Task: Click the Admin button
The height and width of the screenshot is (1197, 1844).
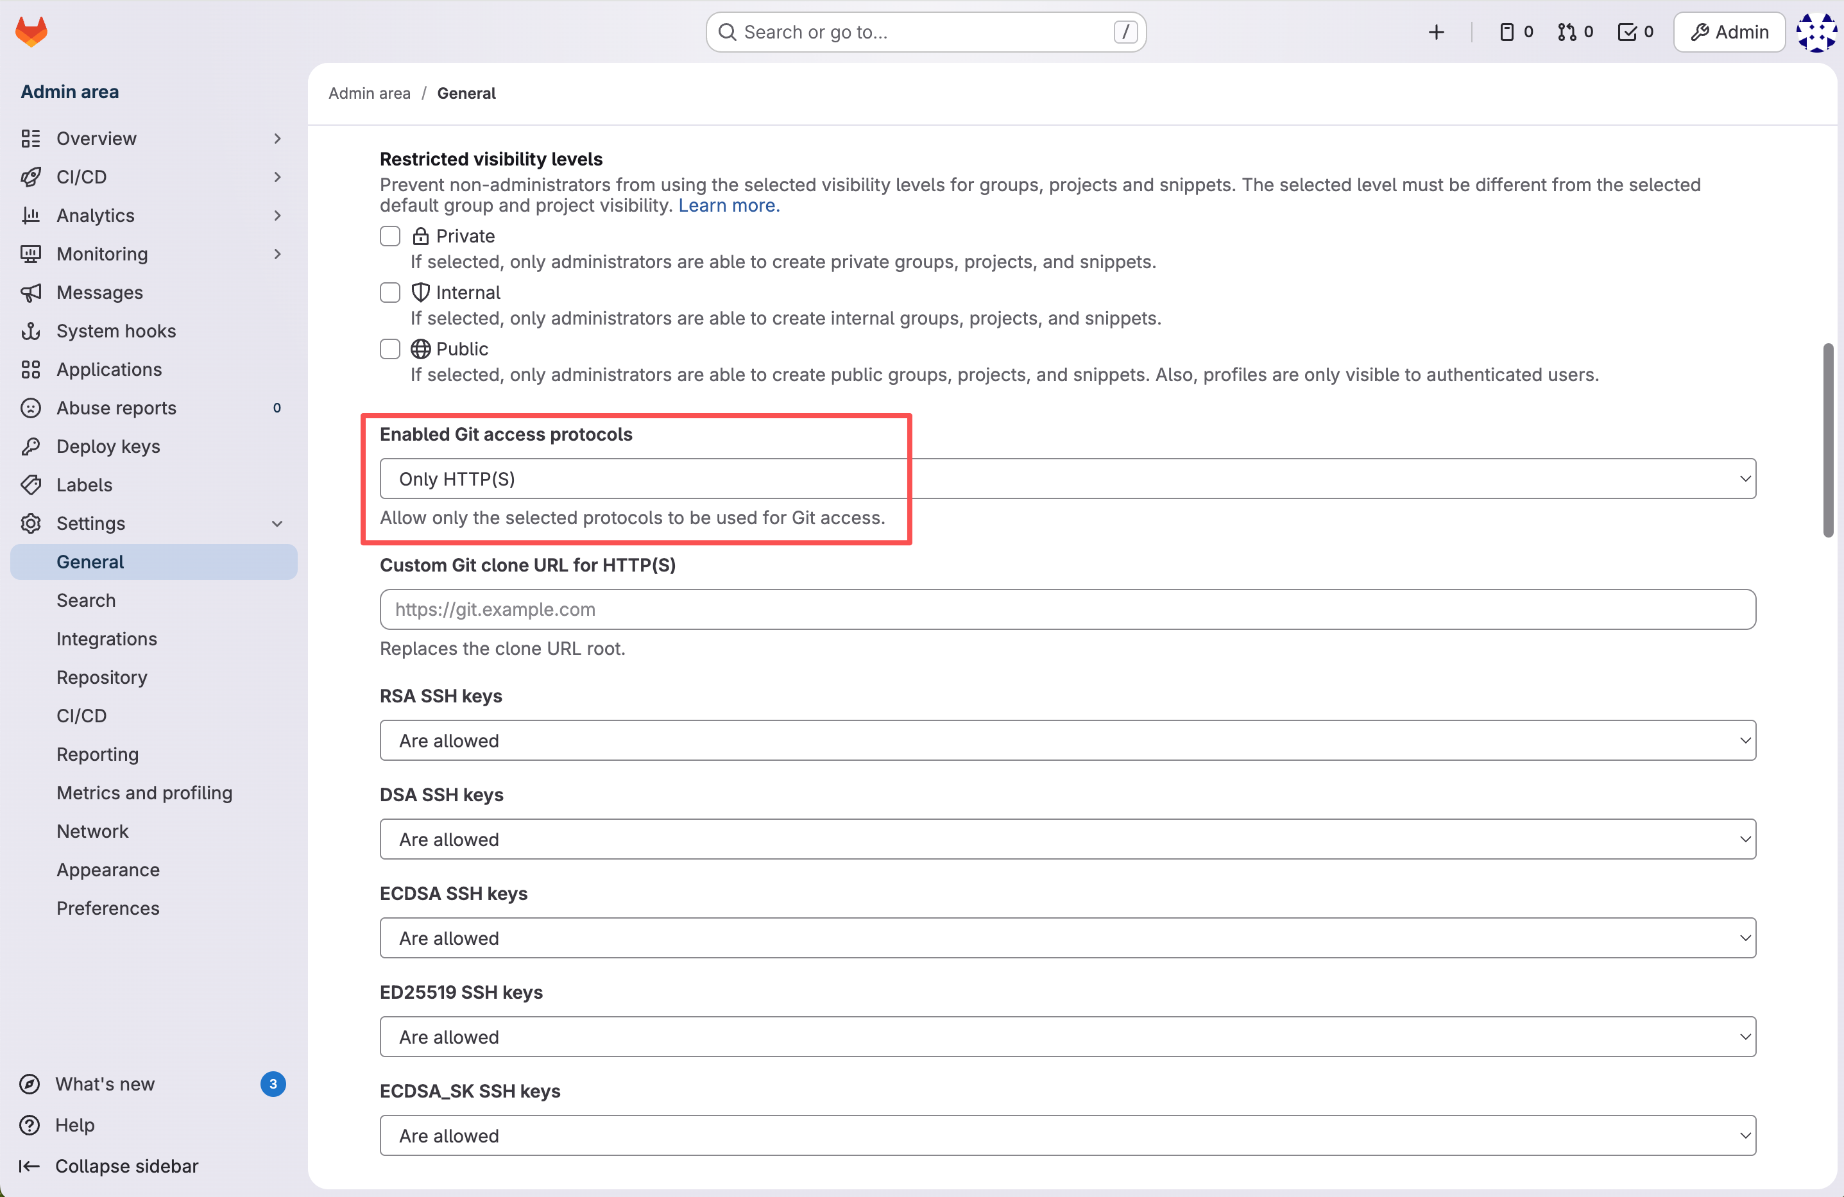Action: pyautogui.click(x=1729, y=32)
